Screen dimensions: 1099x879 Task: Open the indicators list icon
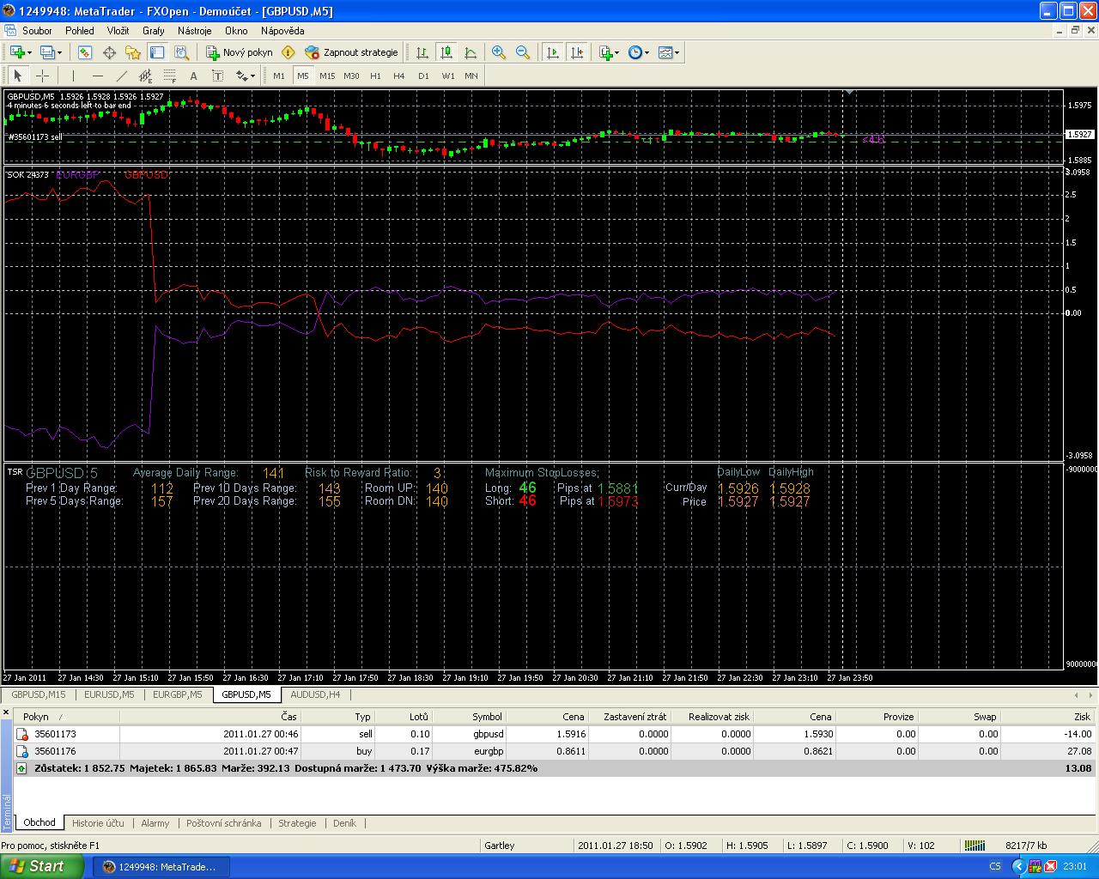(606, 52)
